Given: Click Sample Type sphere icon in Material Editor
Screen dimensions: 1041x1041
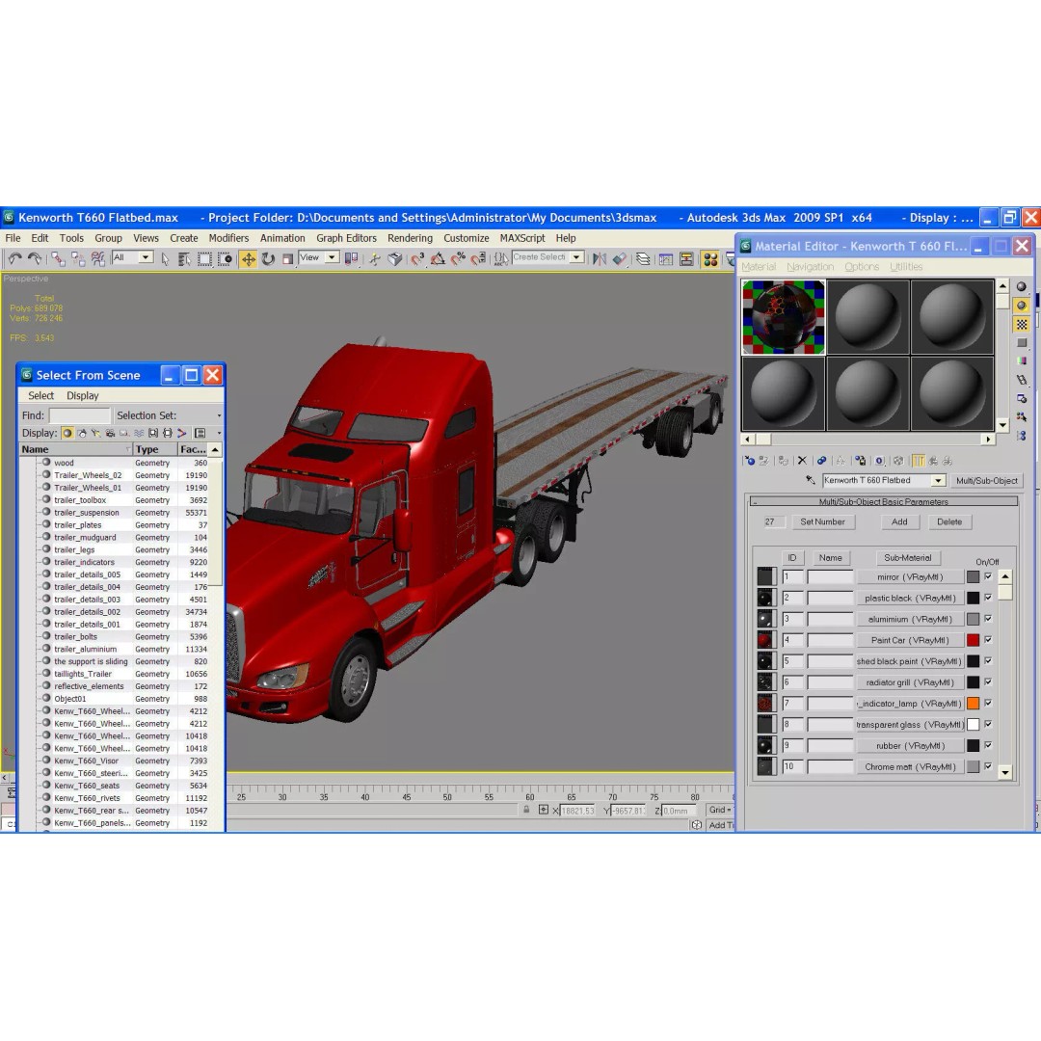Looking at the screenshot, I should pos(1022,287).
